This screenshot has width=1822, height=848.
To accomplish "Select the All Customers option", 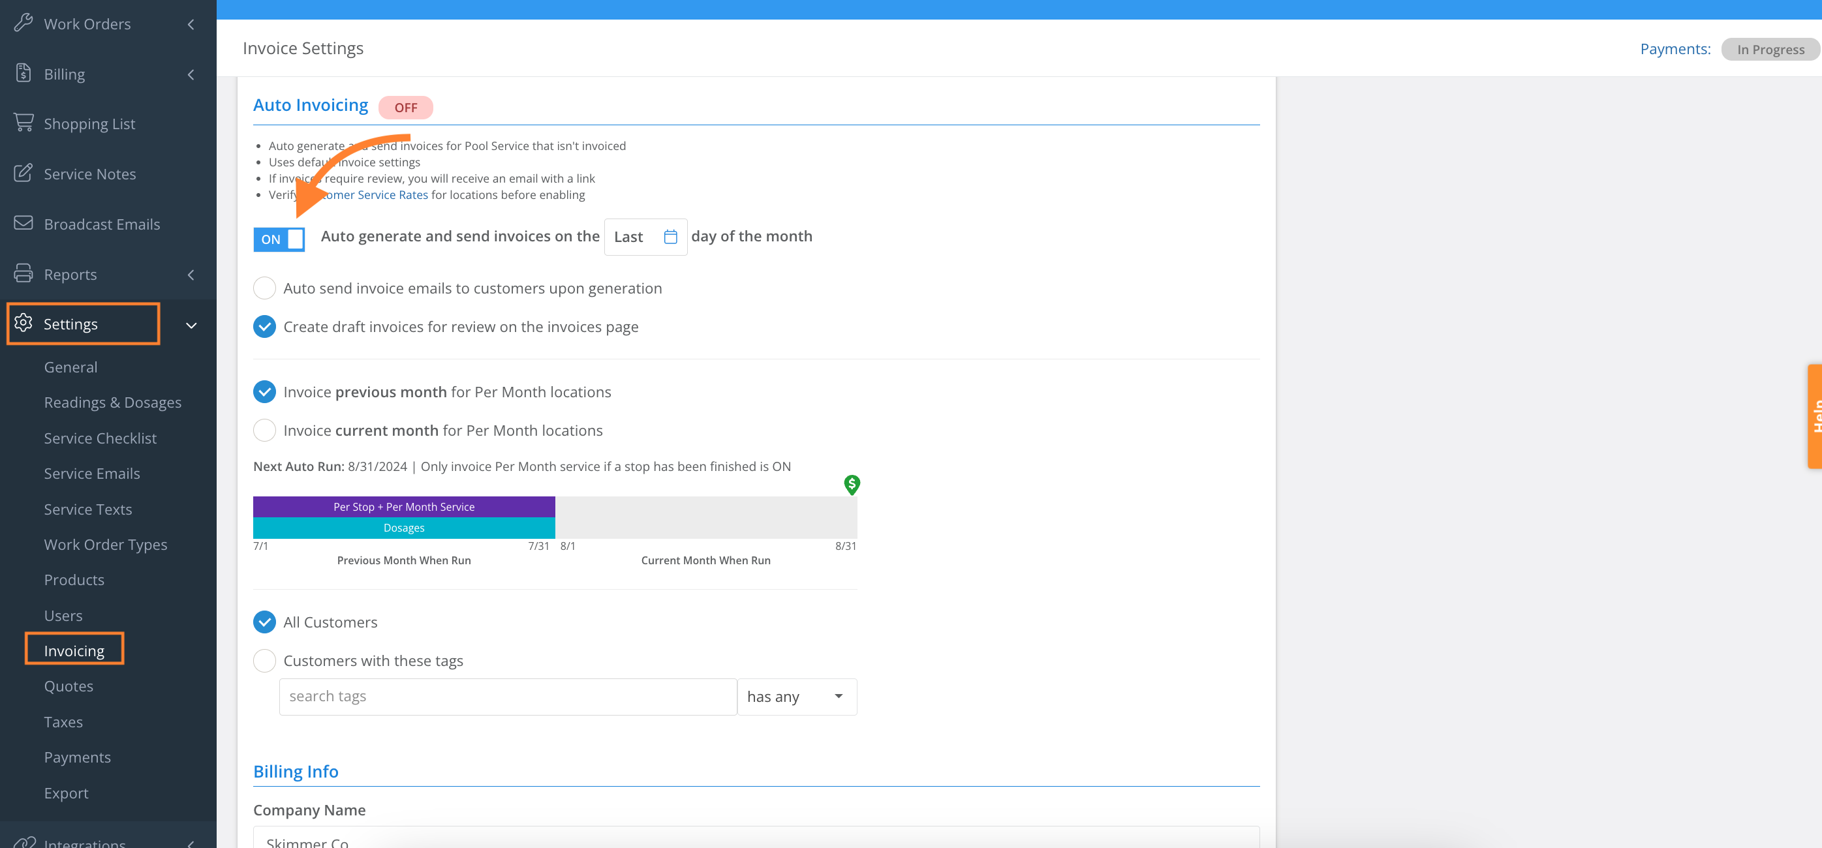I will [264, 622].
